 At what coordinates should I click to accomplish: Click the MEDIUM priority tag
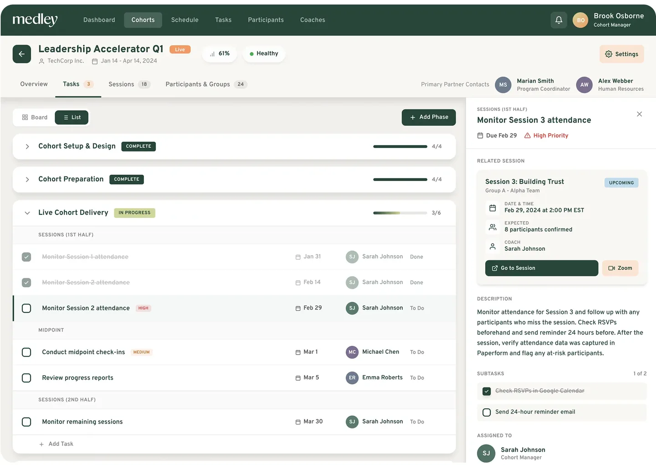(142, 352)
